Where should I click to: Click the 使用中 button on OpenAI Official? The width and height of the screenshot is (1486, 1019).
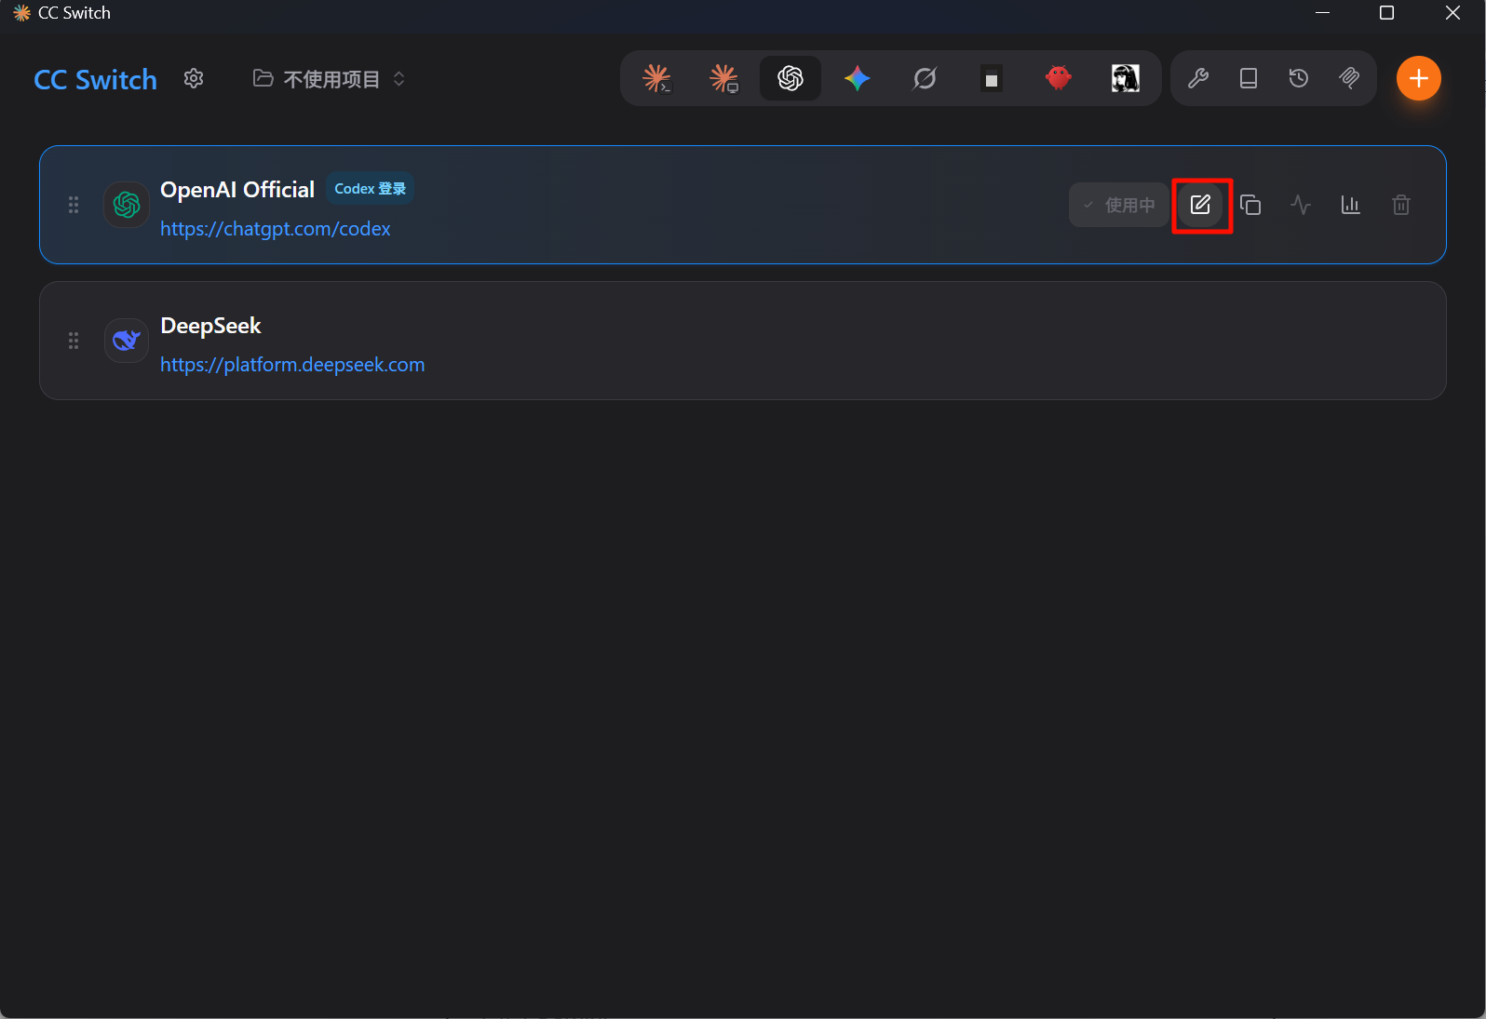(1119, 205)
